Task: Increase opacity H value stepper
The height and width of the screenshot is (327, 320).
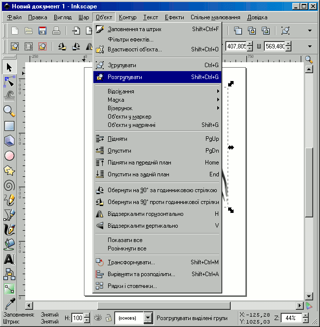Action: (87, 315)
